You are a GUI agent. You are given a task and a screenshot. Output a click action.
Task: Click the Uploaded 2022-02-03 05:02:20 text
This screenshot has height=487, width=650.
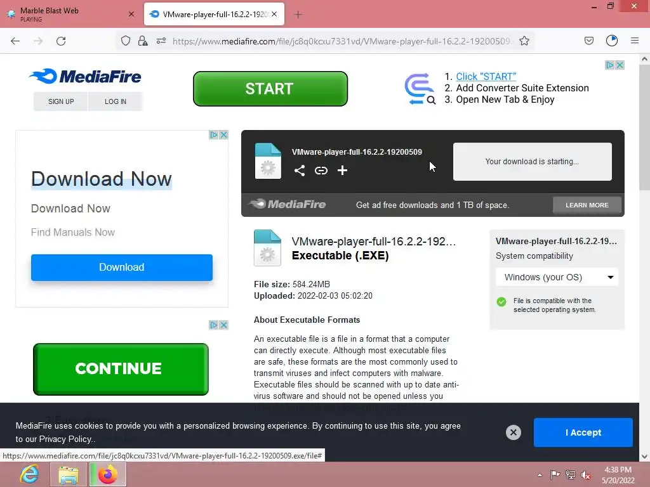(x=313, y=295)
